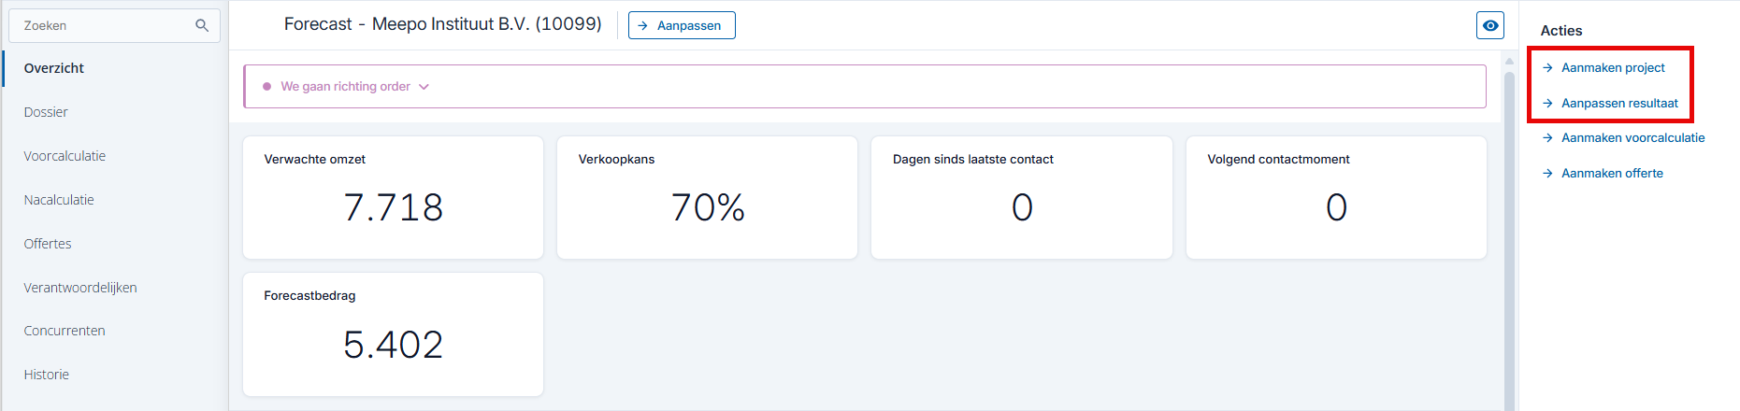Screen dimensions: 1740x411
Task: Click arrow icon beside Aanmaken voorcalculatie
Action: coord(1547,137)
